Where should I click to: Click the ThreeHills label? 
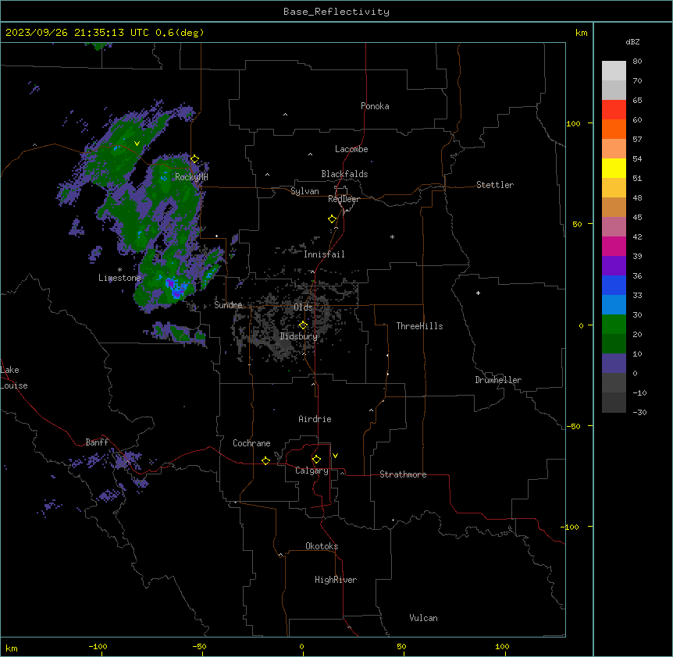click(419, 326)
